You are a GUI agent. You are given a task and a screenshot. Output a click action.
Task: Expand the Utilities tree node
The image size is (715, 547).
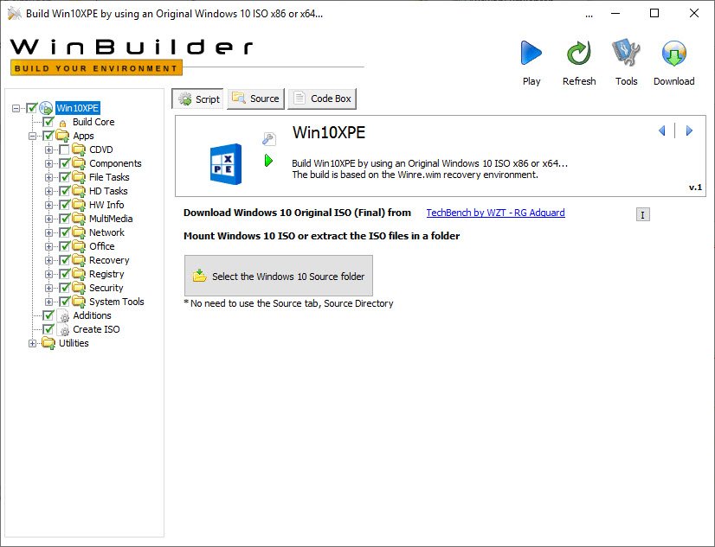tap(32, 344)
